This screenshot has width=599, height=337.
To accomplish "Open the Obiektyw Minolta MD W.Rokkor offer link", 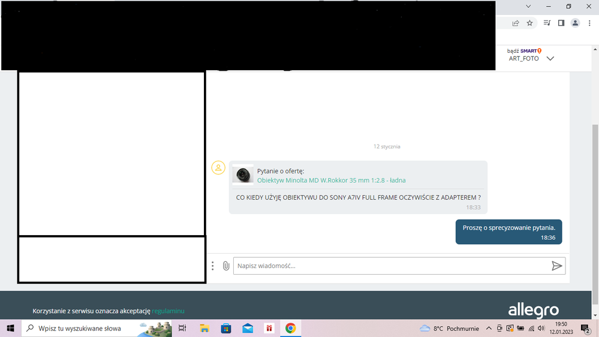I will (332, 180).
